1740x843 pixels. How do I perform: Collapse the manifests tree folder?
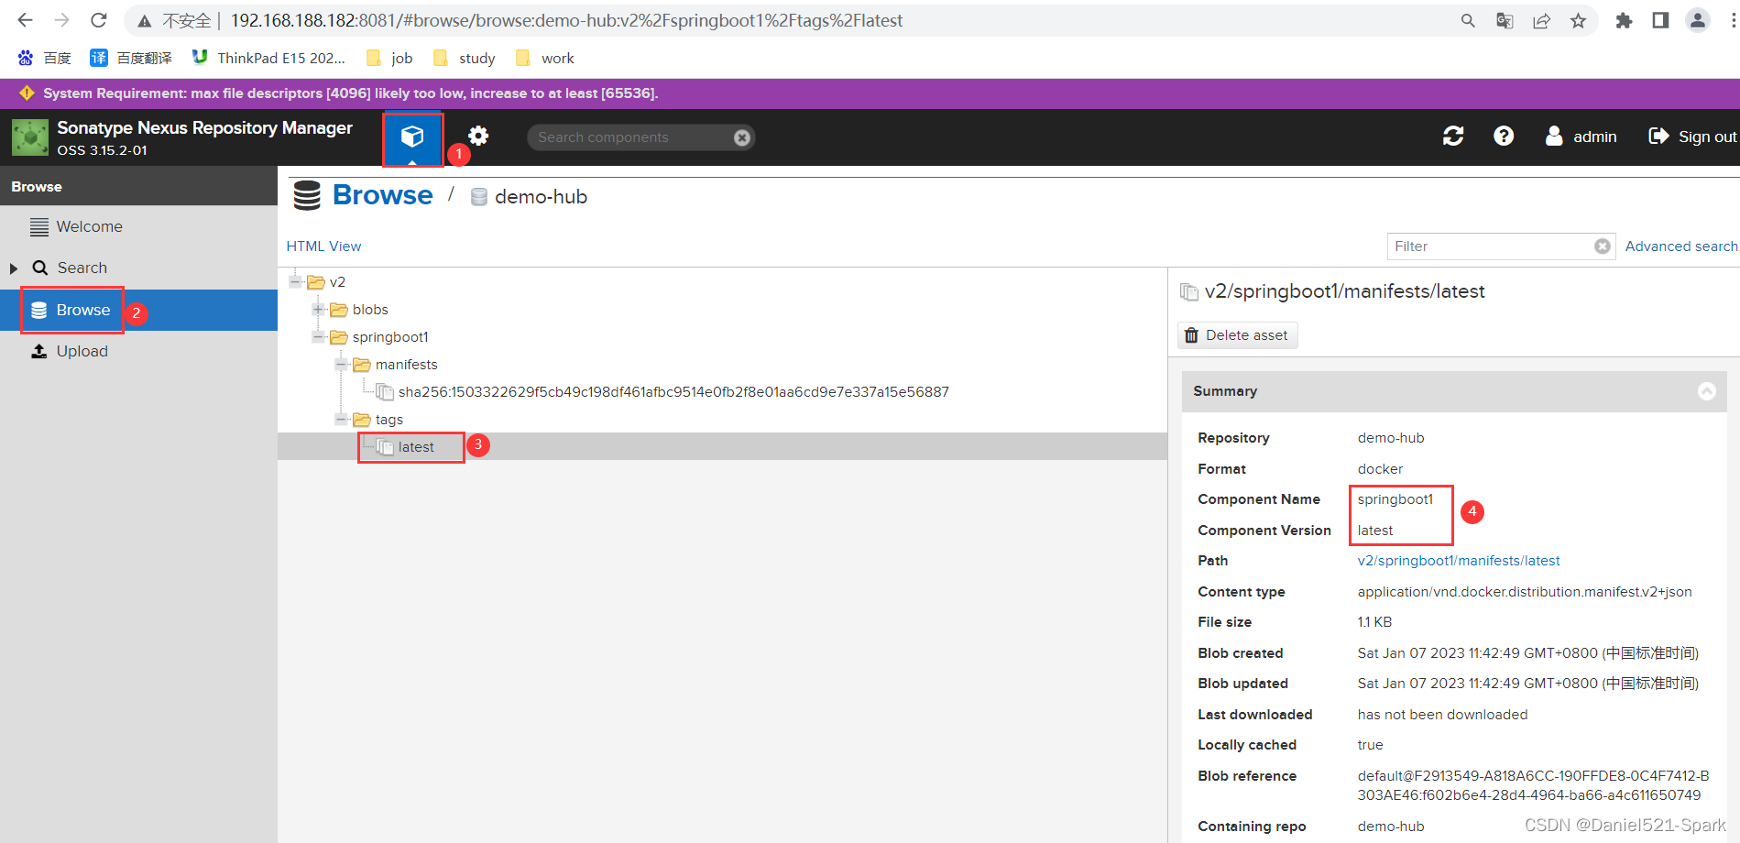(342, 364)
